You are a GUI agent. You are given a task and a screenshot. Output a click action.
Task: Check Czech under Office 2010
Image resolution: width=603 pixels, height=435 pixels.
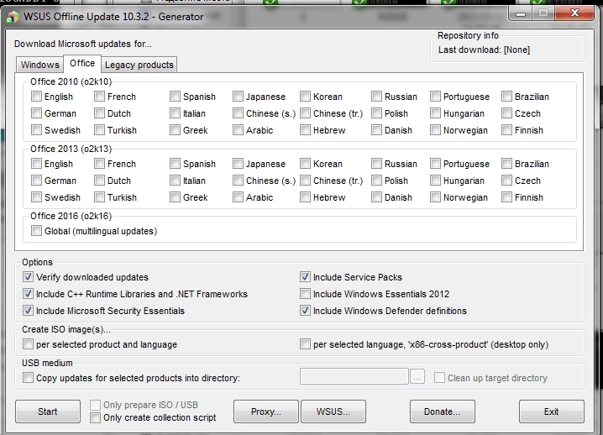click(x=507, y=113)
